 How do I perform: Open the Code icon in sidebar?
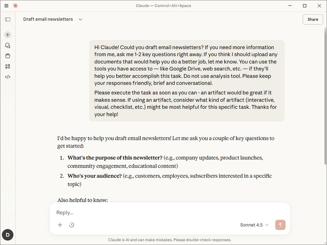point(8,77)
